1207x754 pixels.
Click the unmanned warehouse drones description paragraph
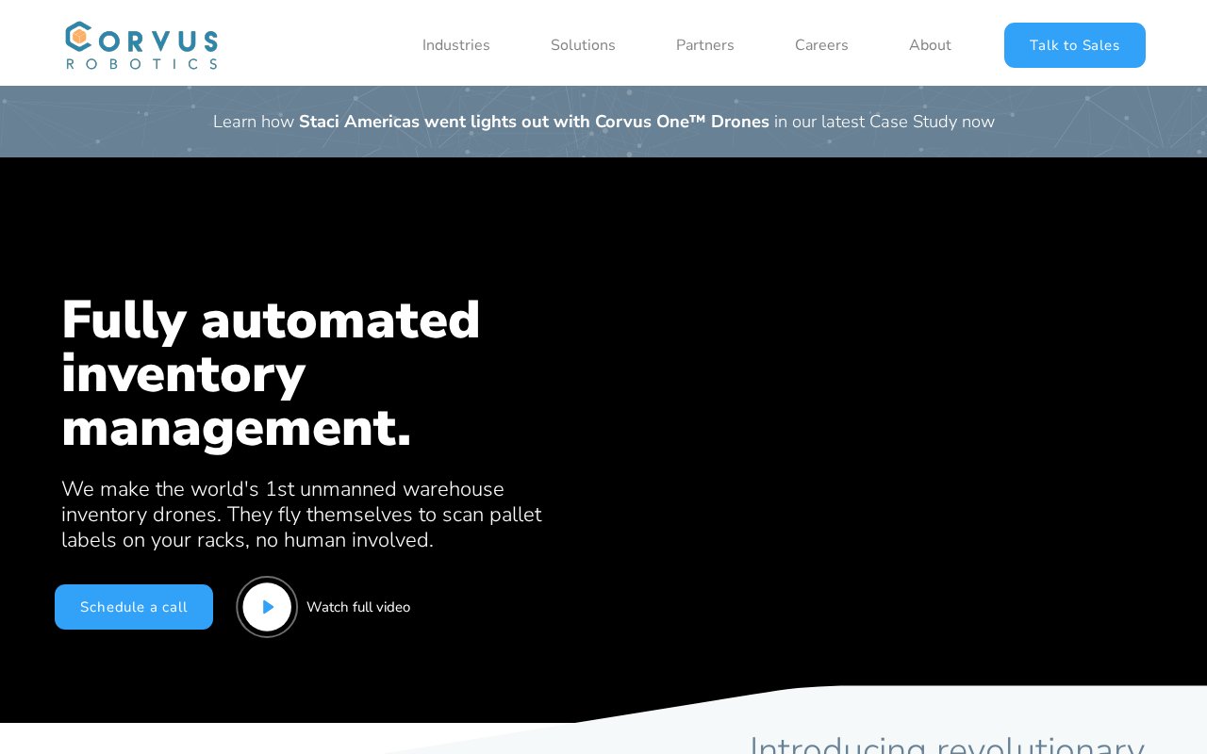[302, 515]
